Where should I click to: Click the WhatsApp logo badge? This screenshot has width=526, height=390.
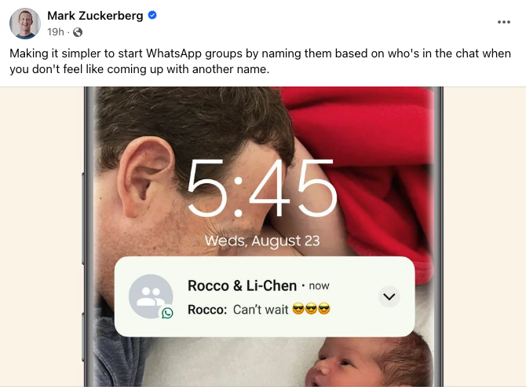[167, 313]
